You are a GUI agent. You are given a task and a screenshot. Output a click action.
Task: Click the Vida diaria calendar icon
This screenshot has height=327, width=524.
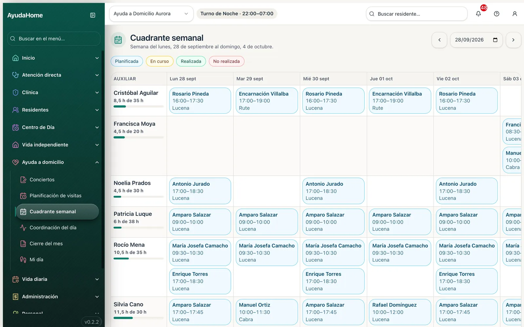point(15,279)
